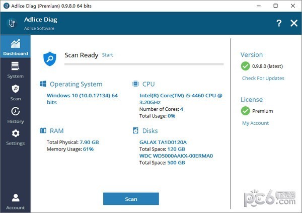The height and width of the screenshot is (213, 302).
Task: Click the Windows 10 (10.0.17134) 64 bits text
Action: click(82, 99)
